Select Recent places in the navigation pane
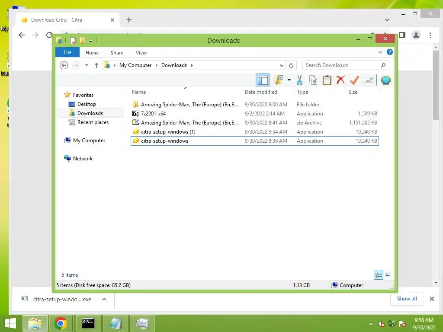443x332 pixels. click(93, 122)
